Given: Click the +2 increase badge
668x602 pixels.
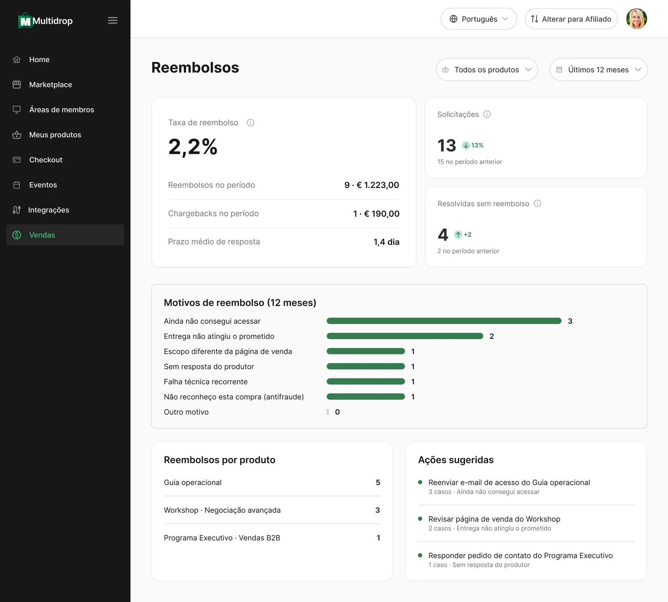Looking at the screenshot, I should [x=463, y=235].
